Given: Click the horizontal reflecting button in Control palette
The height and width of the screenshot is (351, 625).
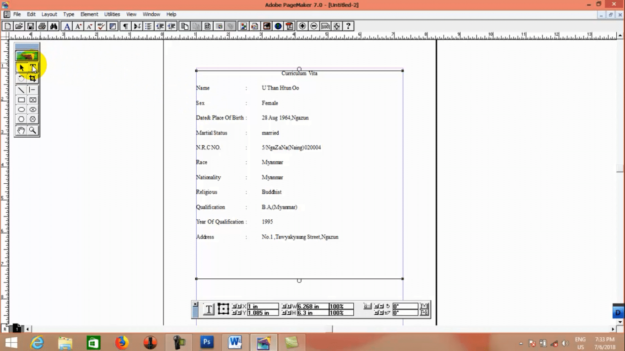Looking at the screenshot, I should [x=424, y=306].
